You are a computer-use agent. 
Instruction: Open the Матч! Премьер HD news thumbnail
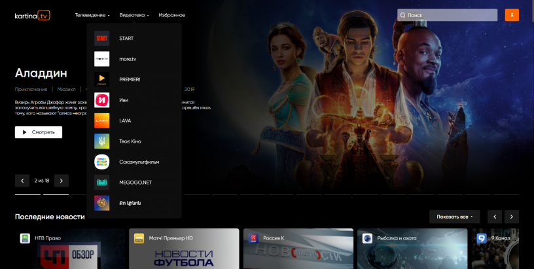184,249
